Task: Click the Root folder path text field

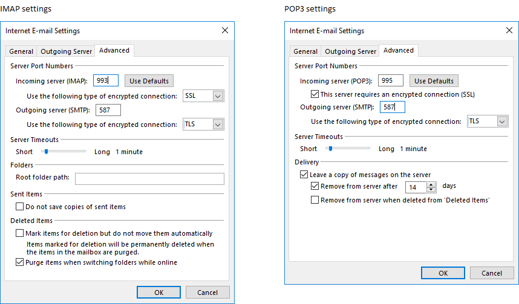Action: [149, 178]
